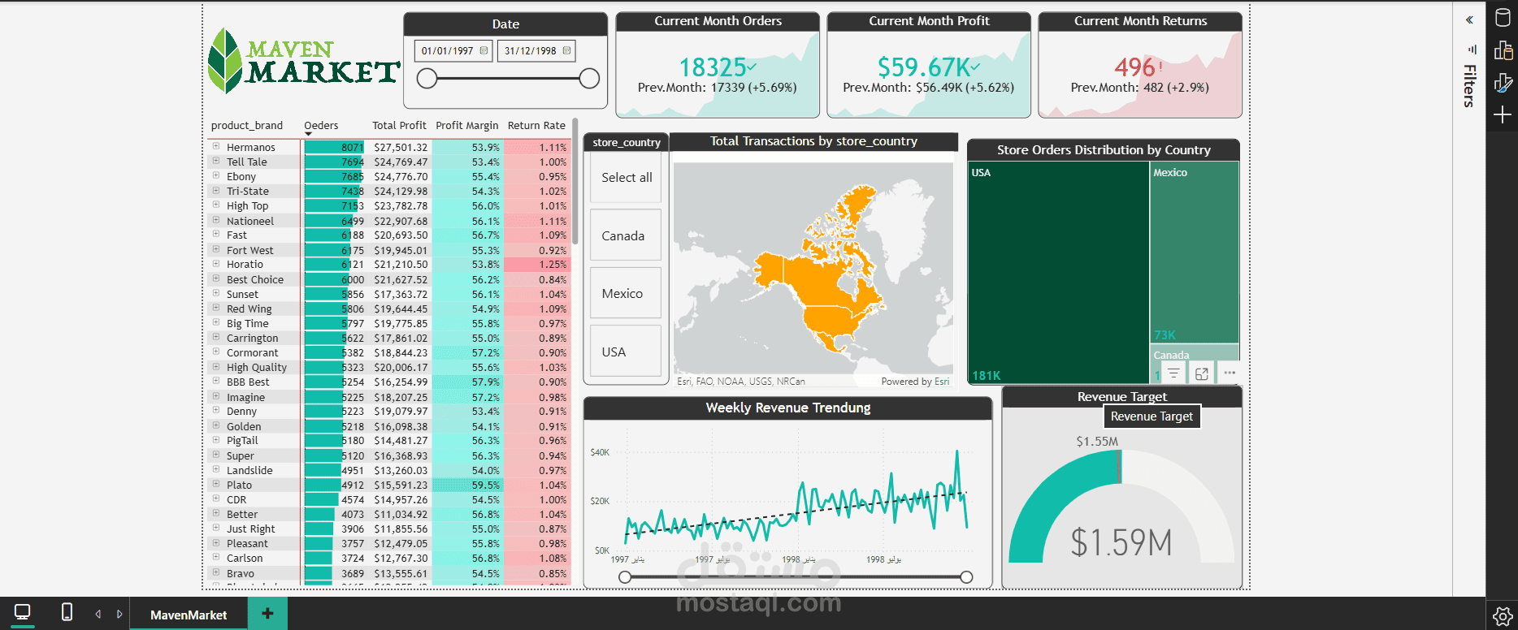Click Weekly Revenue Trendung chart title
The height and width of the screenshot is (630, 1518).
tap(788, 408)
